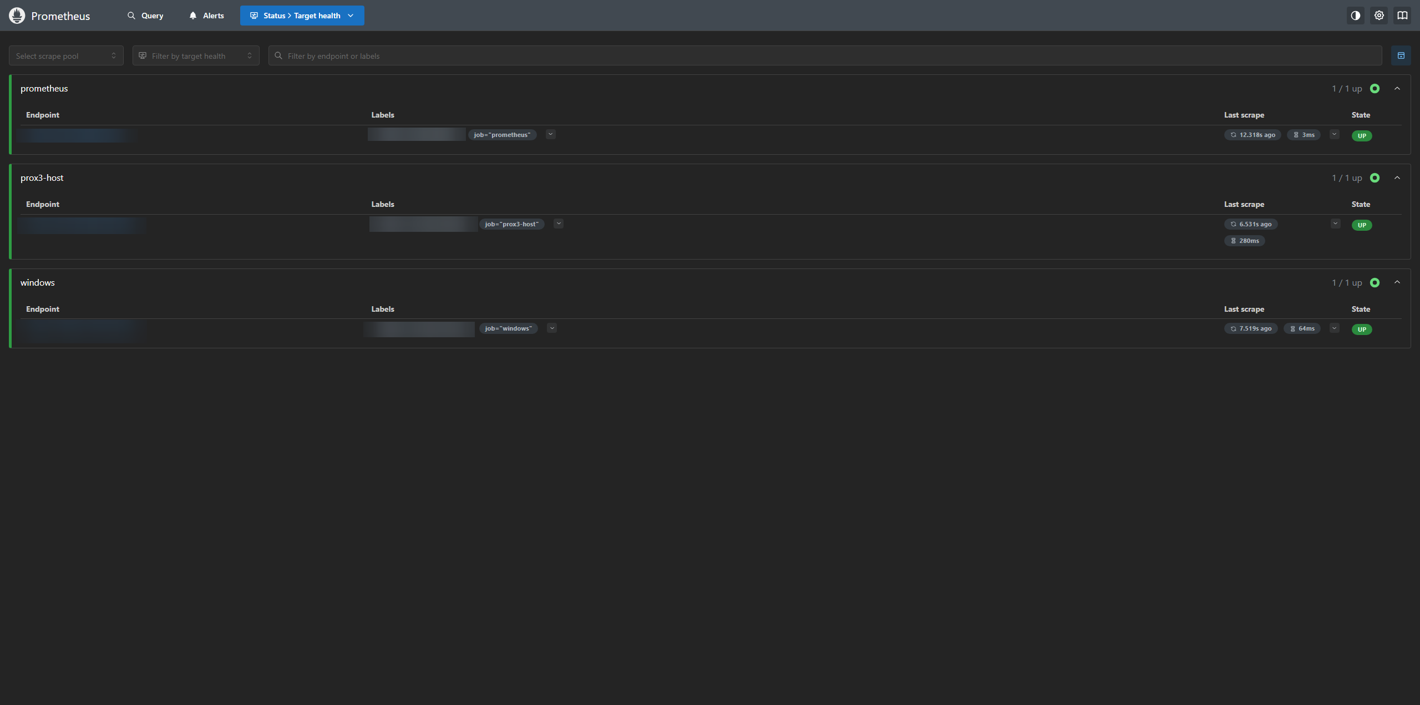Click the 280ms scrape duration badge

[x=1244, y=241]
